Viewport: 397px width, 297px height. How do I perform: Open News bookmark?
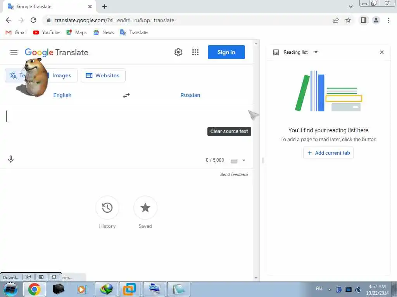(x=104, y=32)
